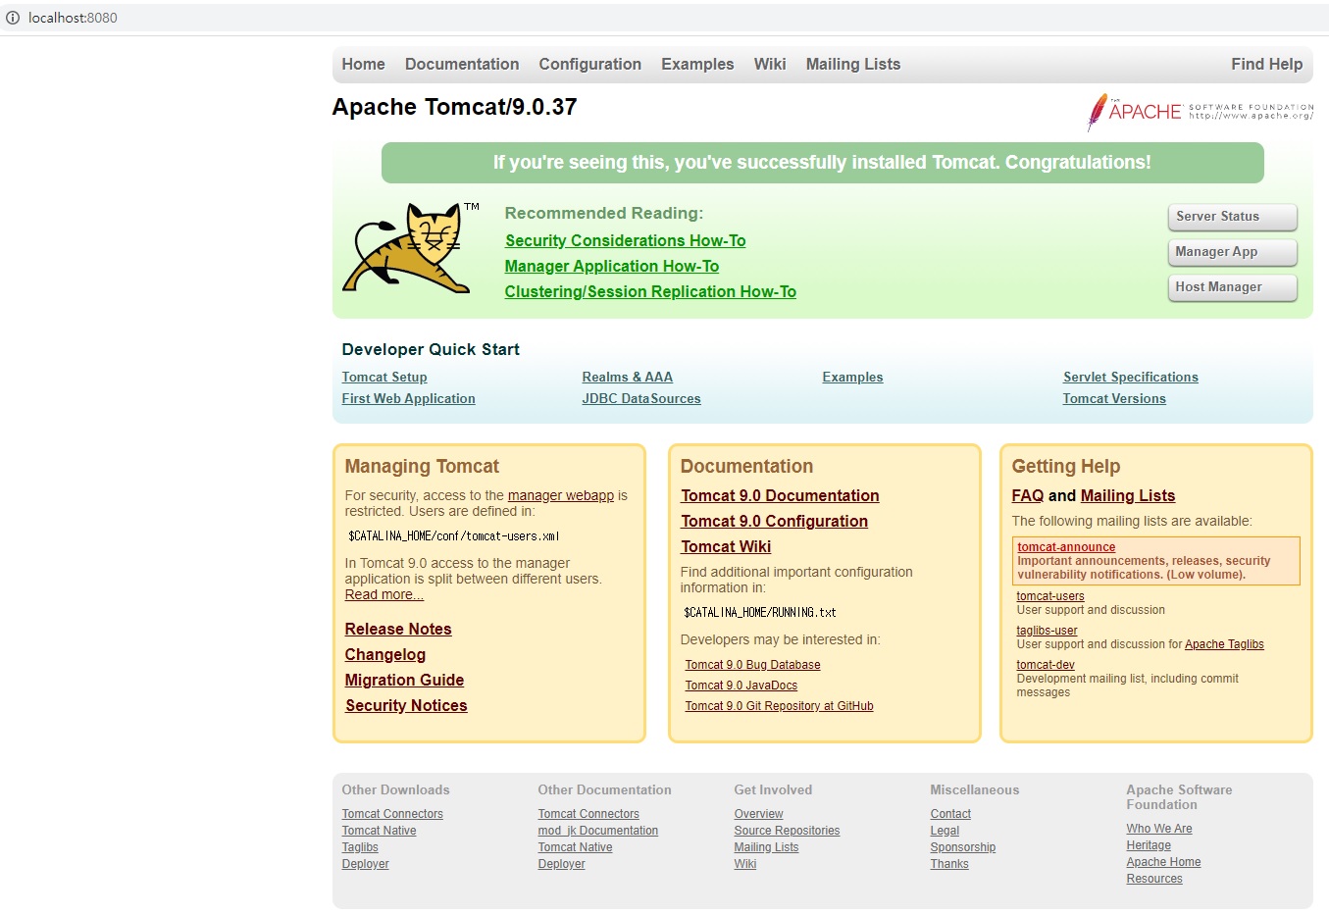This screenshot has width=1329, height=915.
Task: Open Apache Home footer link
Action: [x=1163, y=862]
